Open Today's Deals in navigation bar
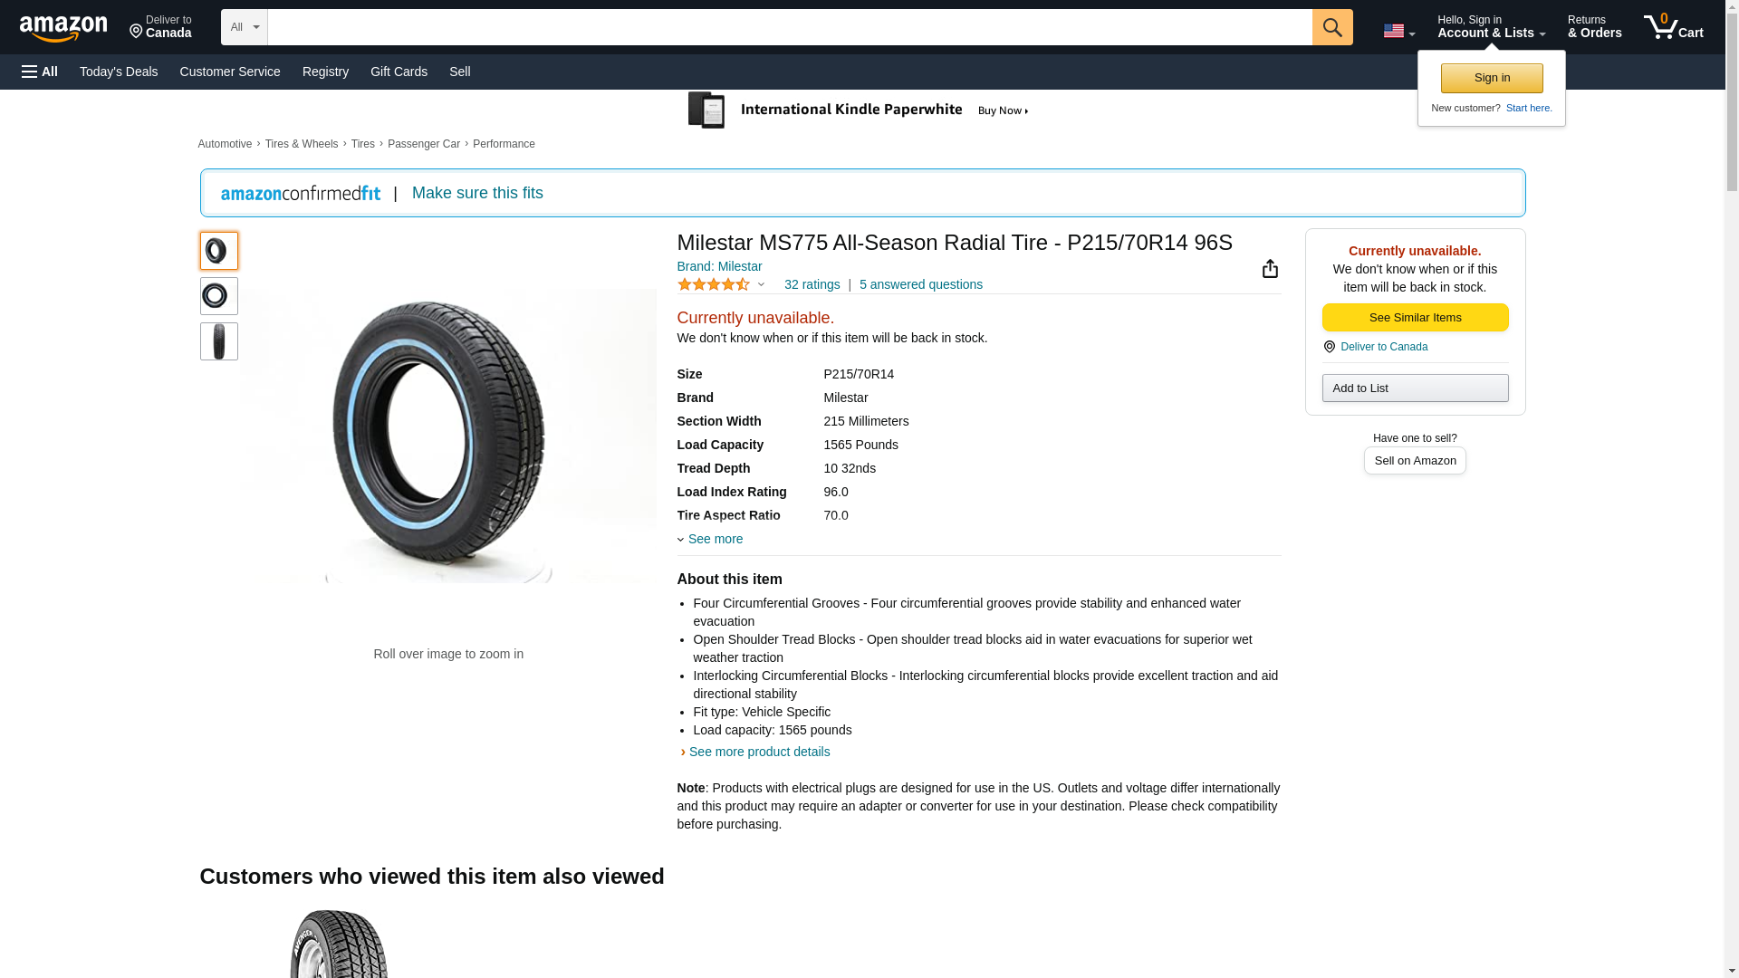Screen dimensions: 1739x978 coord(119,72)
